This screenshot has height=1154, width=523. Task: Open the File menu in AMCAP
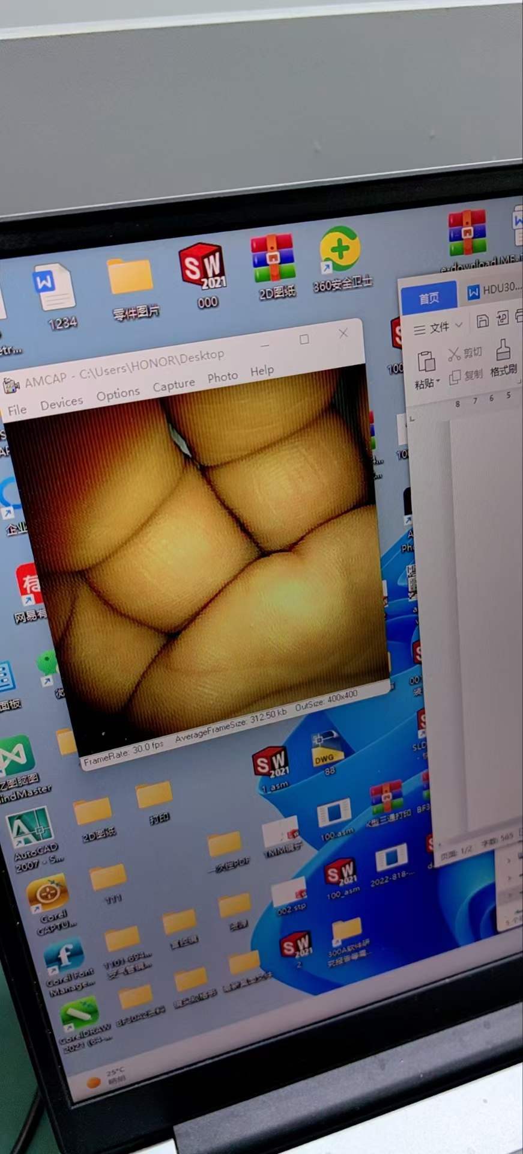pos(17,409)
